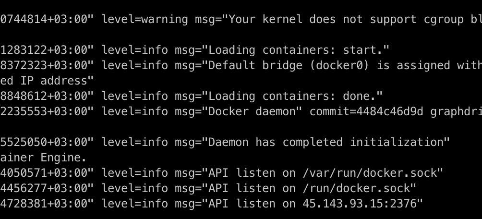This screenshot has width=482, height=219.
Task: Click the "ed IP address" wrapped line
Action: pos(47,81)
